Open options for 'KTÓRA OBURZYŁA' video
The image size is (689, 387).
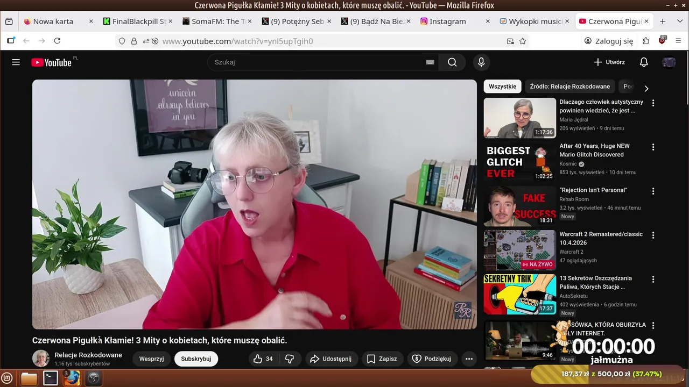click(653, 325)
